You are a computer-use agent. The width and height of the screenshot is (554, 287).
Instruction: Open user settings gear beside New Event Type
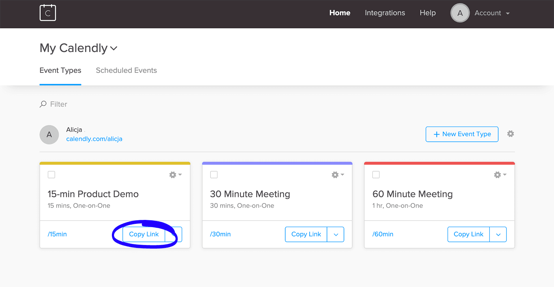coord(510,134)
